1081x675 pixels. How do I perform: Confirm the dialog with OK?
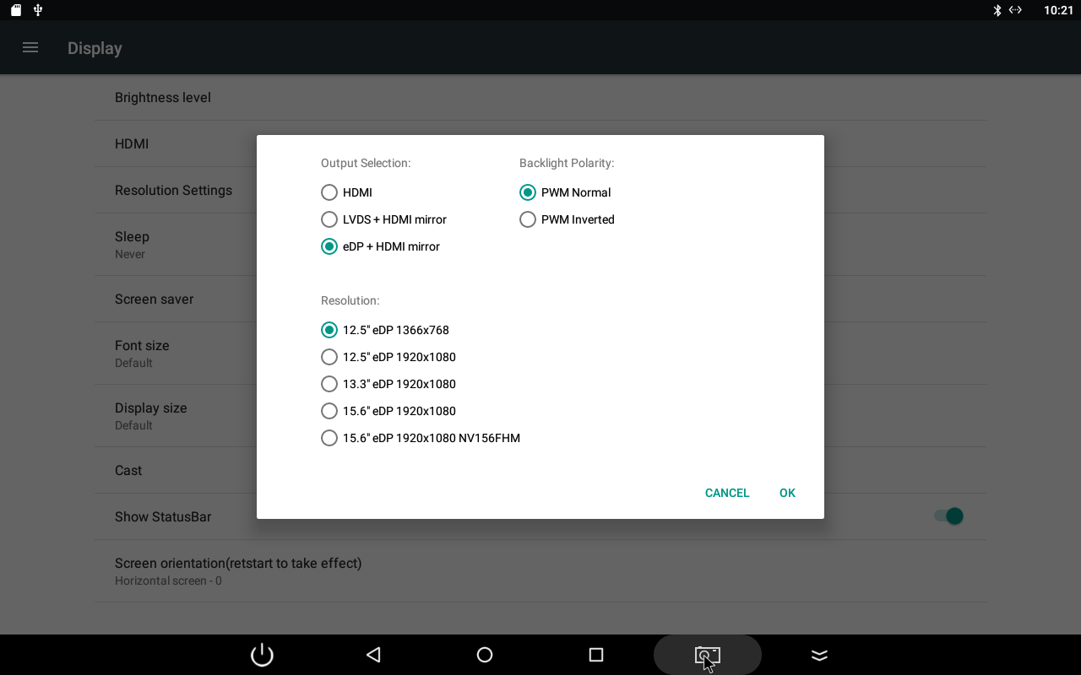[787, 493]
